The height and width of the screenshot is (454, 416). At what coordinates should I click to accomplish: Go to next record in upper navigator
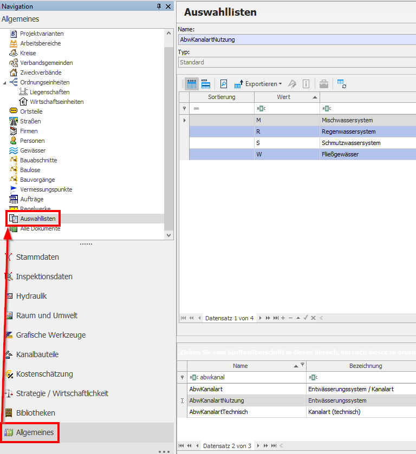pos(260,318)
